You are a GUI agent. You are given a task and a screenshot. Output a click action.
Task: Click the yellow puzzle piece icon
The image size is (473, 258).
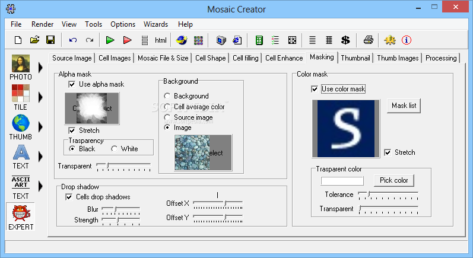390,40
